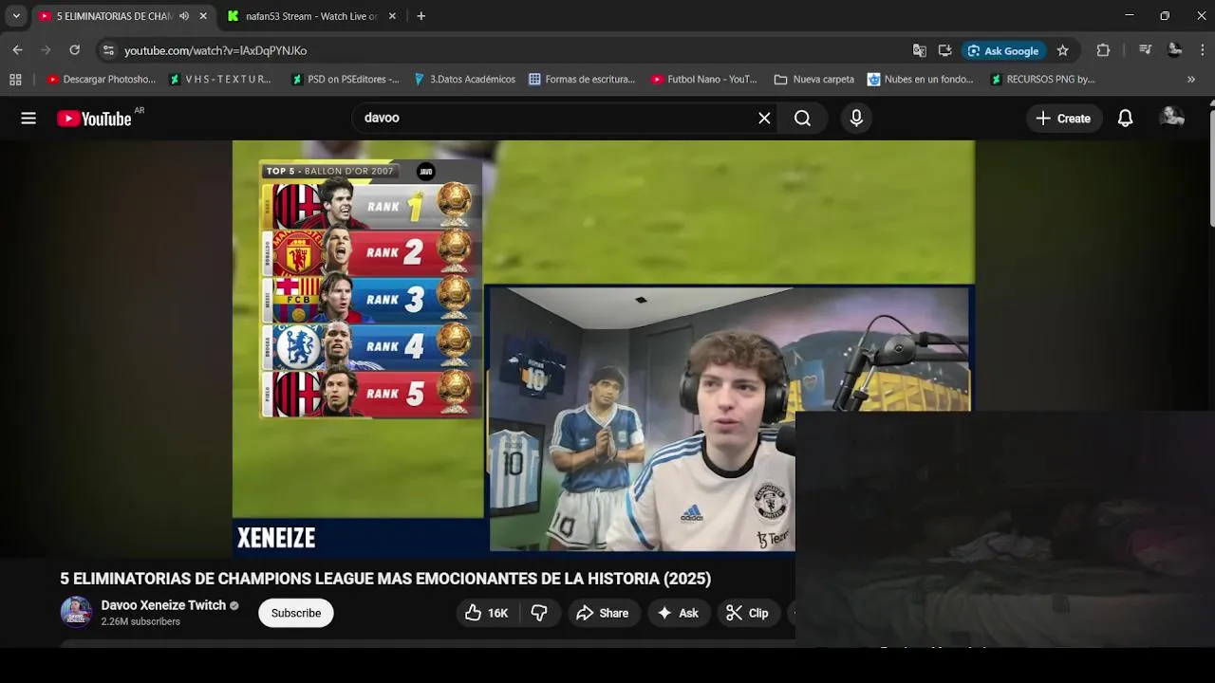Click the install/cast icon in address bar
1215x683 pixels.
[944, 50]
